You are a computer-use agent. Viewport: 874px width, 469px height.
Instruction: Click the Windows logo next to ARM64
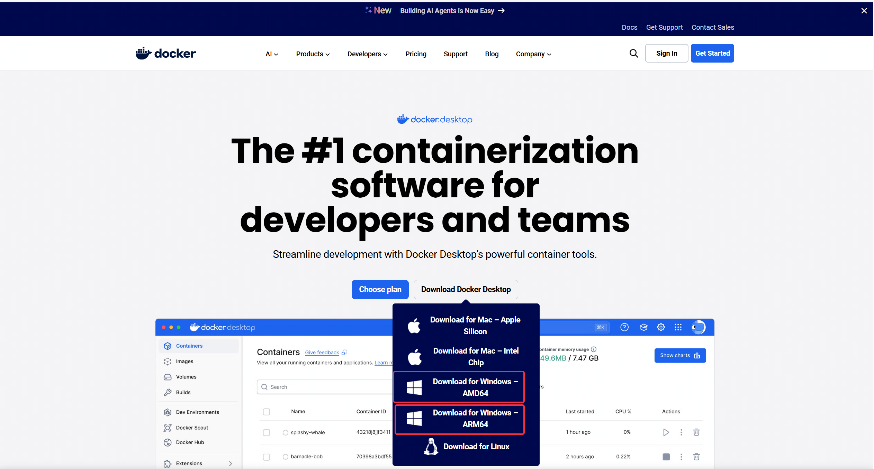tap(414, 418)
